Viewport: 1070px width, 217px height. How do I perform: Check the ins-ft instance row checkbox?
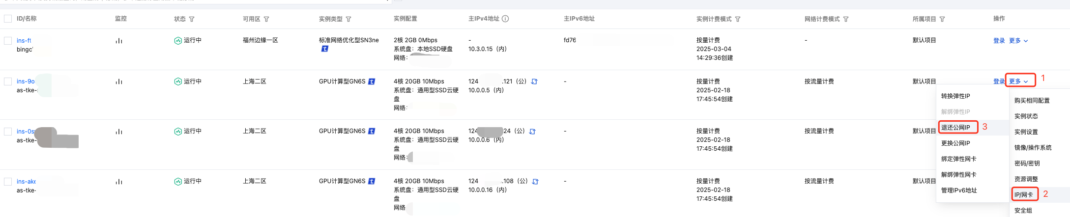tap(8, 41)
